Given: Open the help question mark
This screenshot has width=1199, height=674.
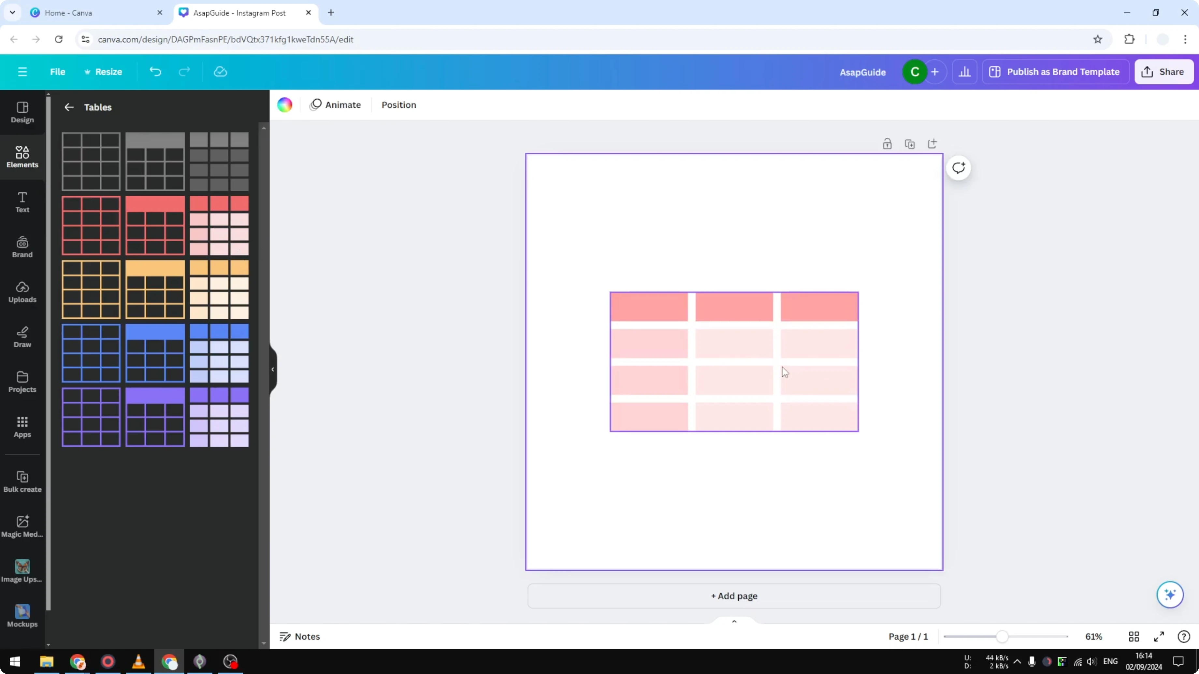Looking at the screenshot, I should [1184, 636].
